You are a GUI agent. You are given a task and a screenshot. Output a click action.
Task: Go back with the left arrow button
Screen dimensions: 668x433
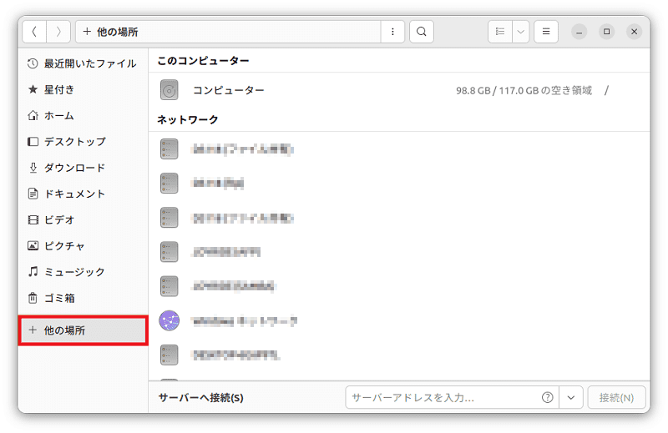pos(34,32)
